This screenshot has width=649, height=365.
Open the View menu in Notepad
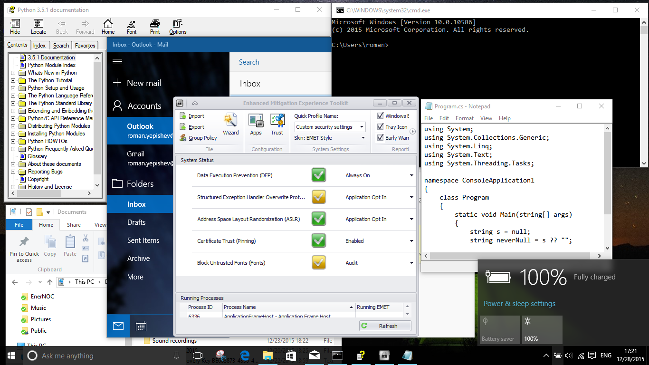click(486, 118)
